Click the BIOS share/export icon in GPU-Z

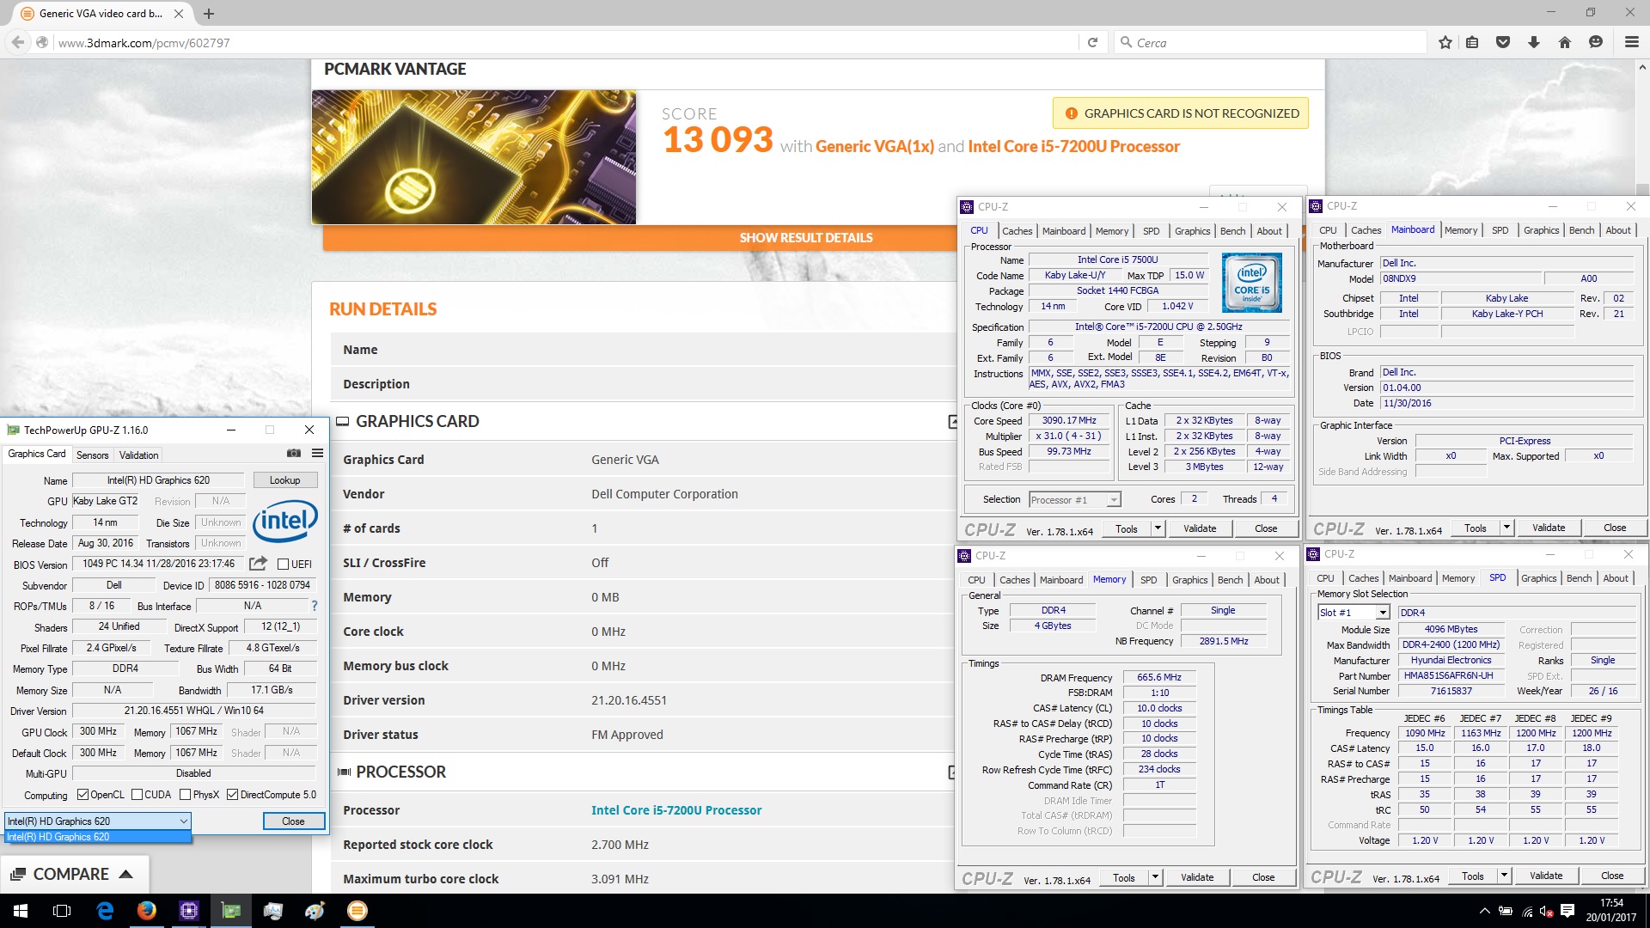[x=258, y=564]
